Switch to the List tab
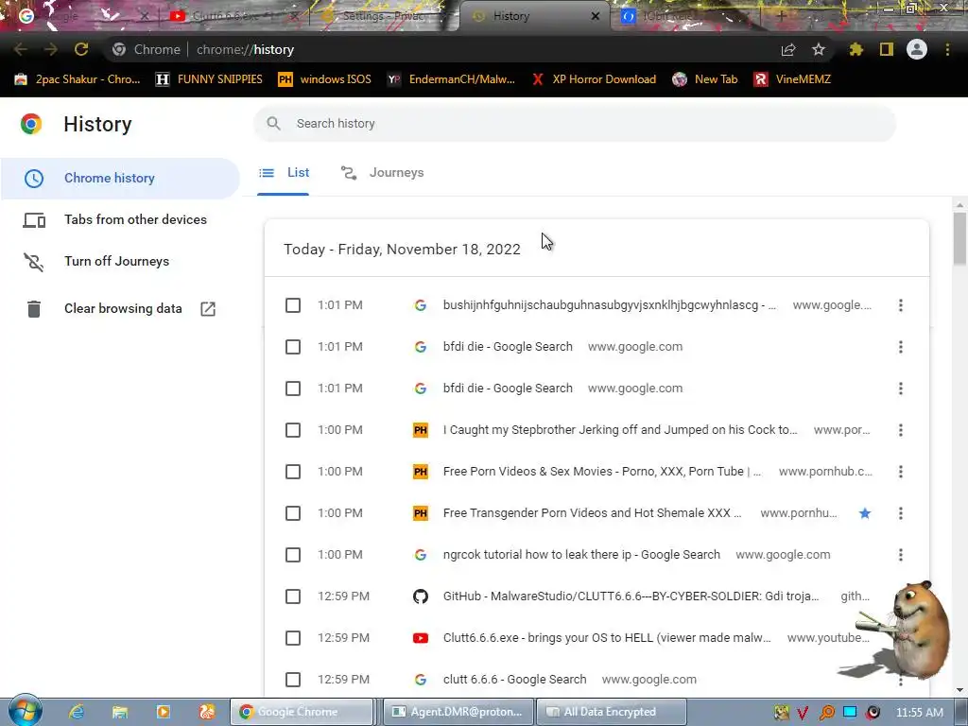 (x=284, y=173)
